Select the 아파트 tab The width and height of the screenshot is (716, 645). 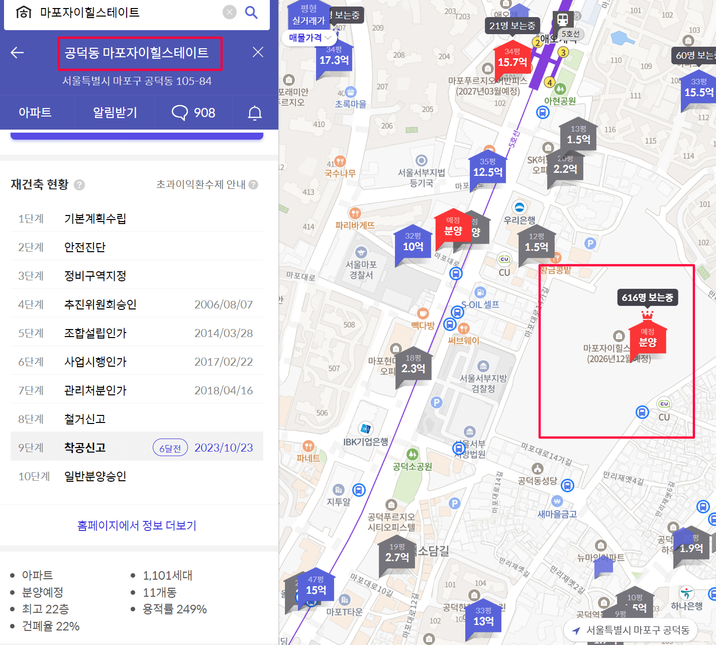pyautogui.click(x=35, y=113)
